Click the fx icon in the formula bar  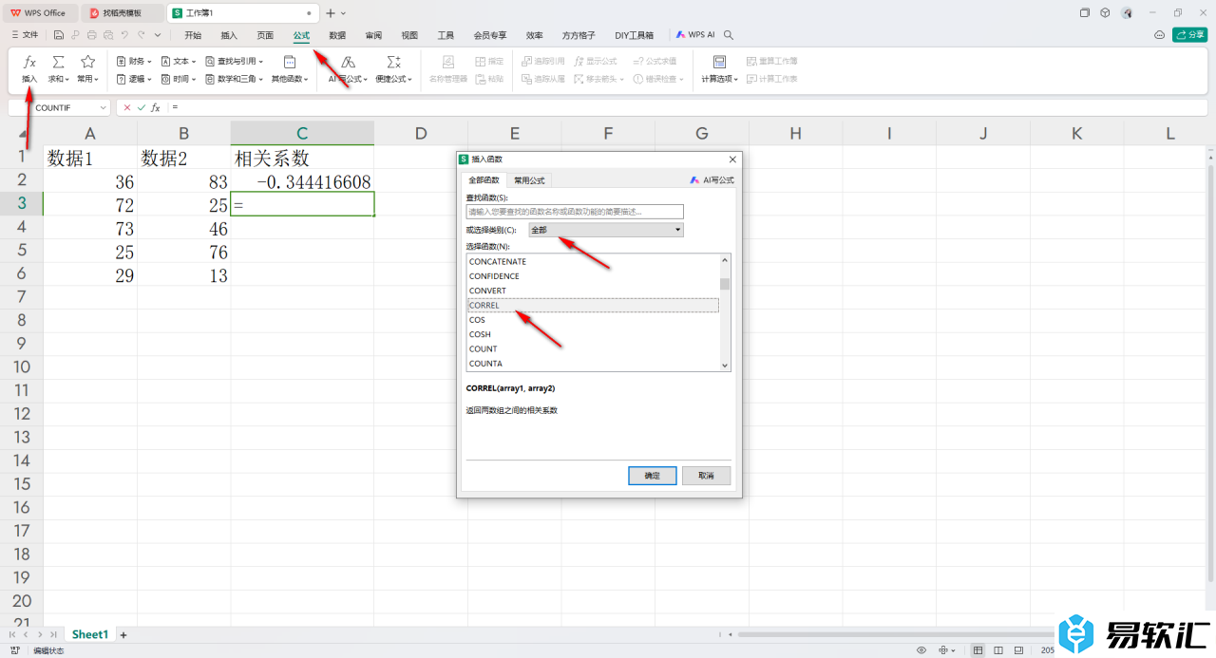coord(156,108)
